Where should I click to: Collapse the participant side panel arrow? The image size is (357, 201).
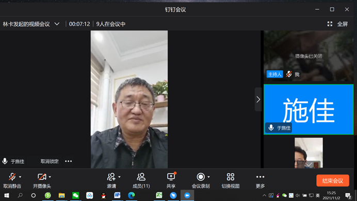[x=258, y=99]
